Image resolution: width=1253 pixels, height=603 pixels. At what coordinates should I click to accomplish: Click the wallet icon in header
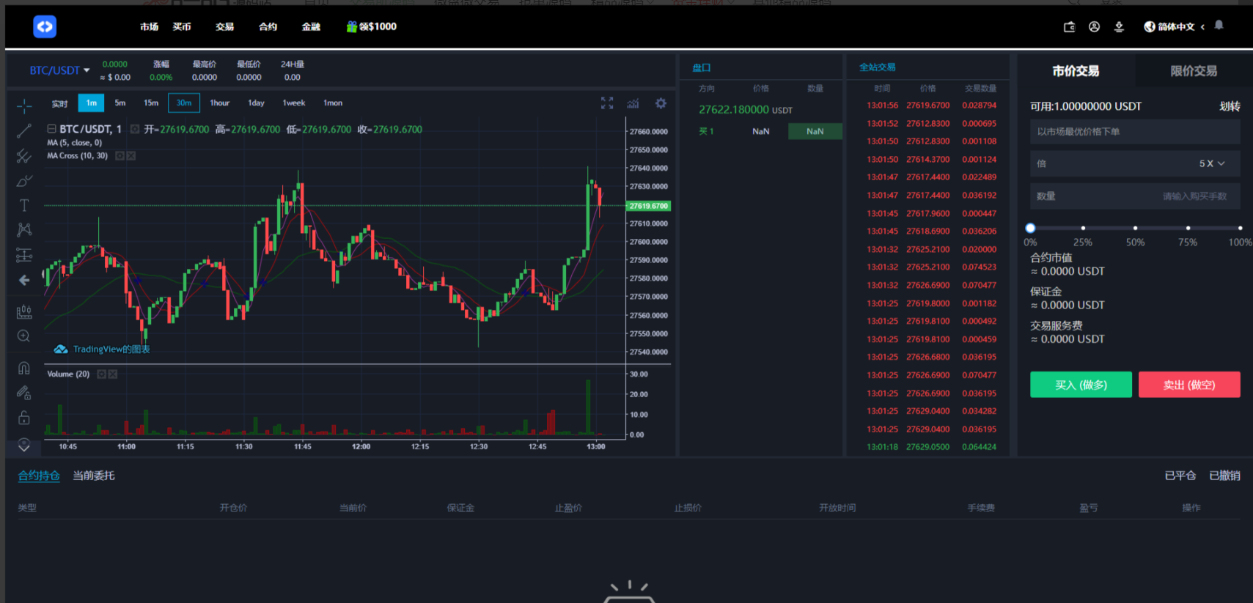[x=1069, y=27]
